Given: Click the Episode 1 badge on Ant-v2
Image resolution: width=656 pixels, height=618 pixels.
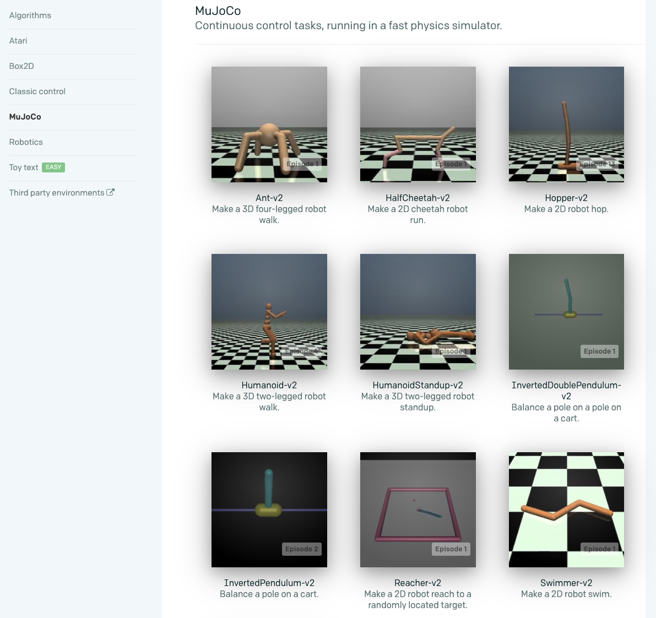Looking at the screenshot, I should (302, 164).
